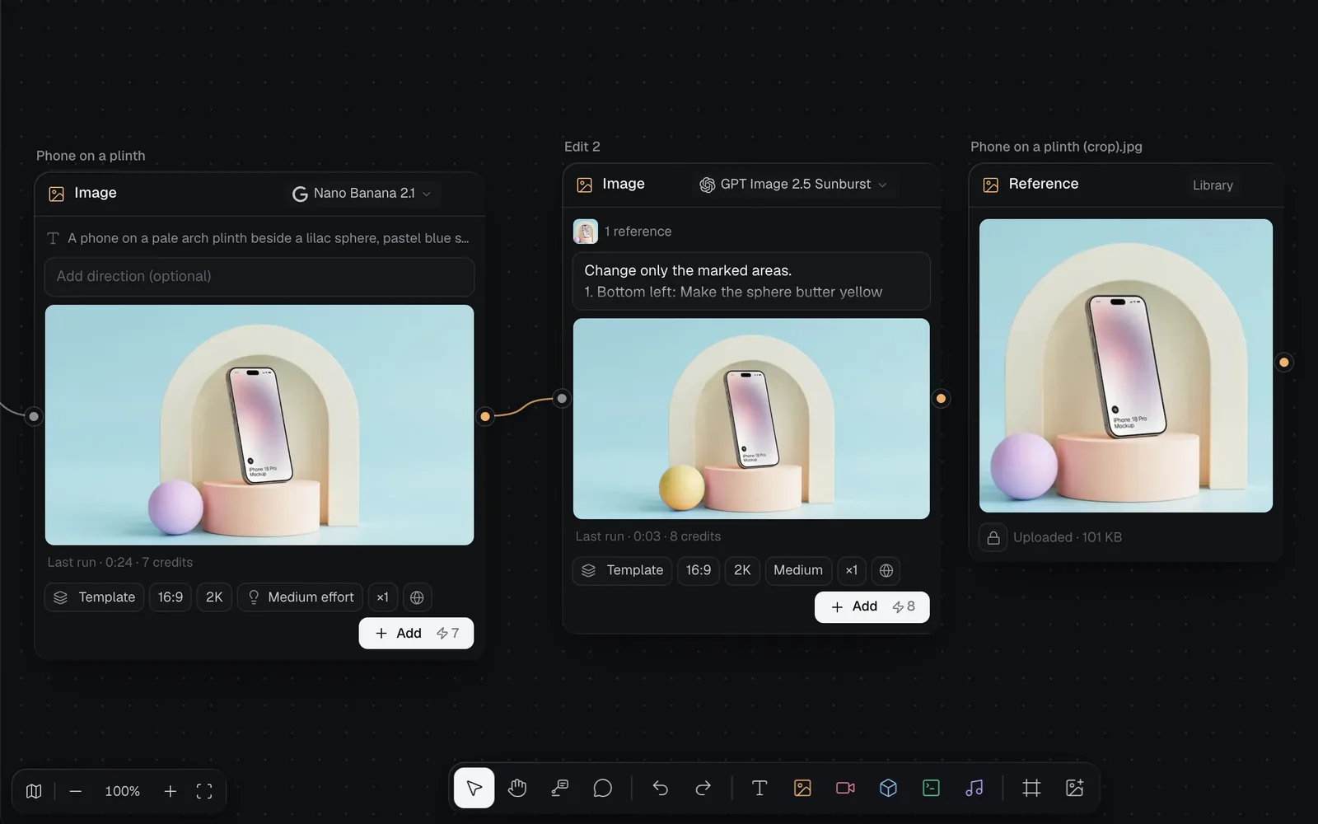Change x1 count in Phone on a plinth node

tap(383, 597)
